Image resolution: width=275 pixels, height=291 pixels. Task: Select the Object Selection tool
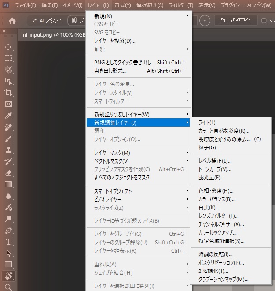(x=8, y=81)
